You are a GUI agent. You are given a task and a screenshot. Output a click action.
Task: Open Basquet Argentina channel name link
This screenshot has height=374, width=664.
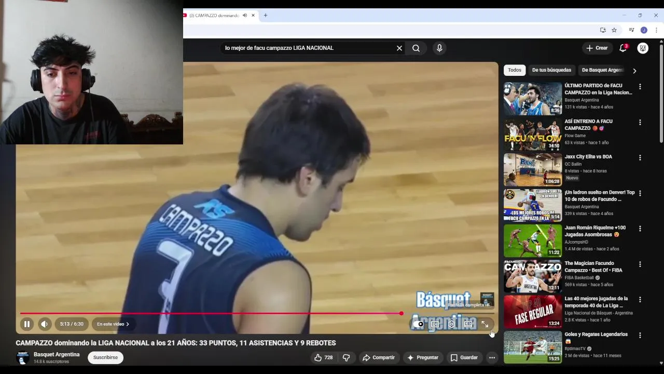pos(57,354)
